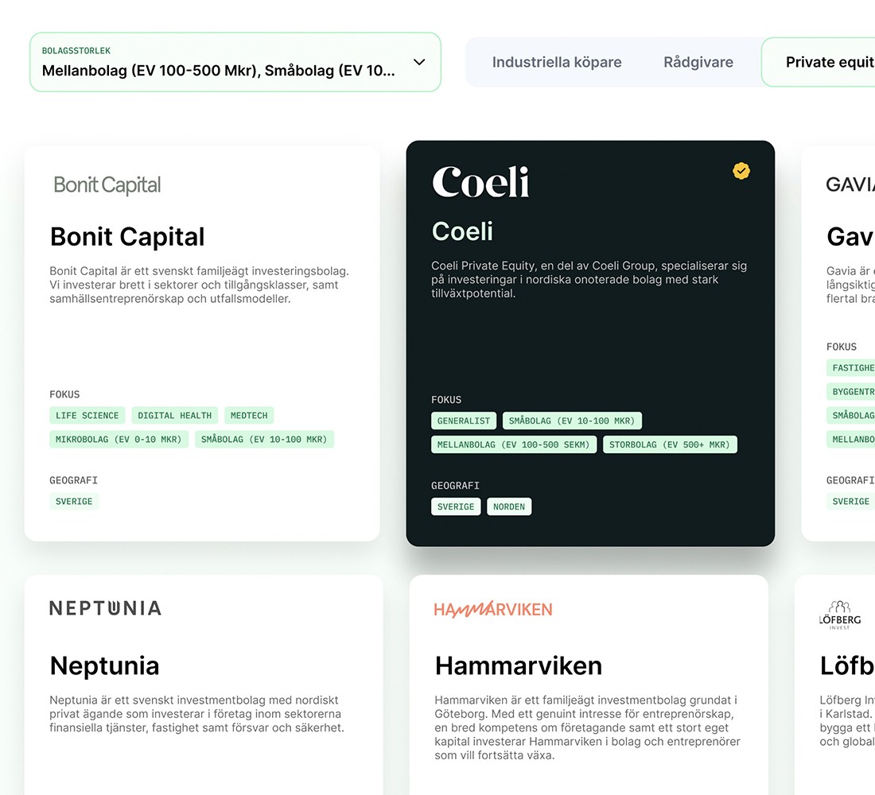875x795 pixels.
Task: Click the Löfberg Invest logo
Action: 840,615
